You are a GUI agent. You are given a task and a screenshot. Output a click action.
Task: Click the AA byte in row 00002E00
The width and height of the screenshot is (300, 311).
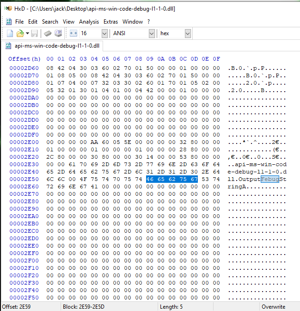coord(94,142)
